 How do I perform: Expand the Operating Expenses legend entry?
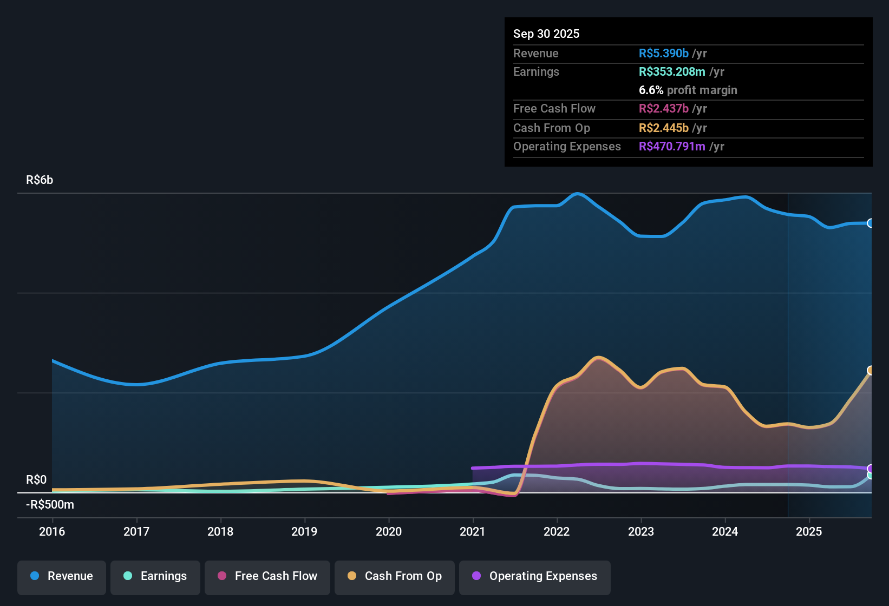pyautogui.click(x=534, y=576)
